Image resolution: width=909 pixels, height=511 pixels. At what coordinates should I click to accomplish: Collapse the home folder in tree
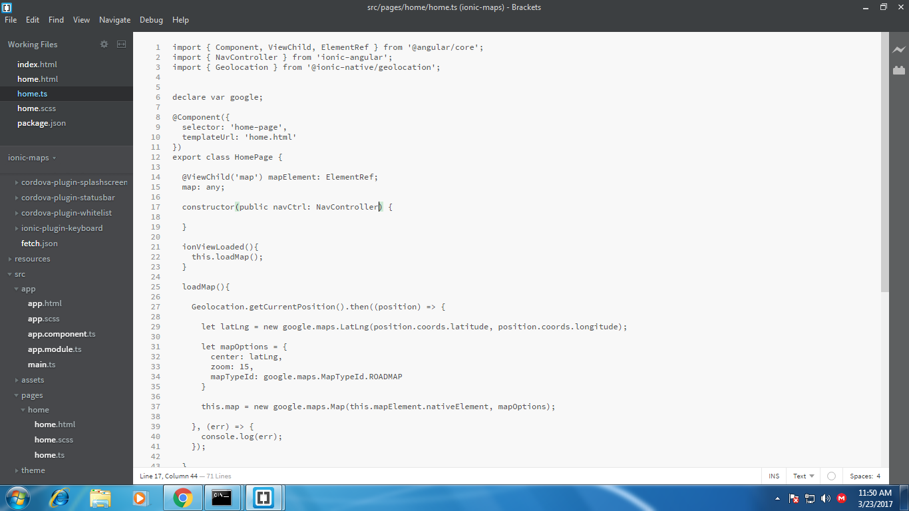(35, 410)
